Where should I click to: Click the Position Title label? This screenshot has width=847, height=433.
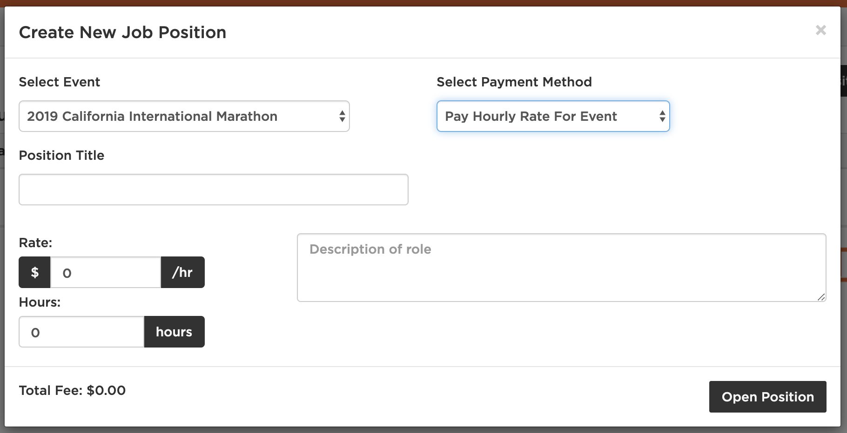[61, 155]
